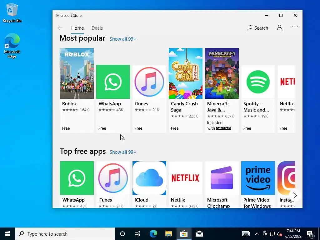The image size is (320, 240).
Task: Open the Minecraft Java & Bedrock tile
Action: [x=222, y=73]
